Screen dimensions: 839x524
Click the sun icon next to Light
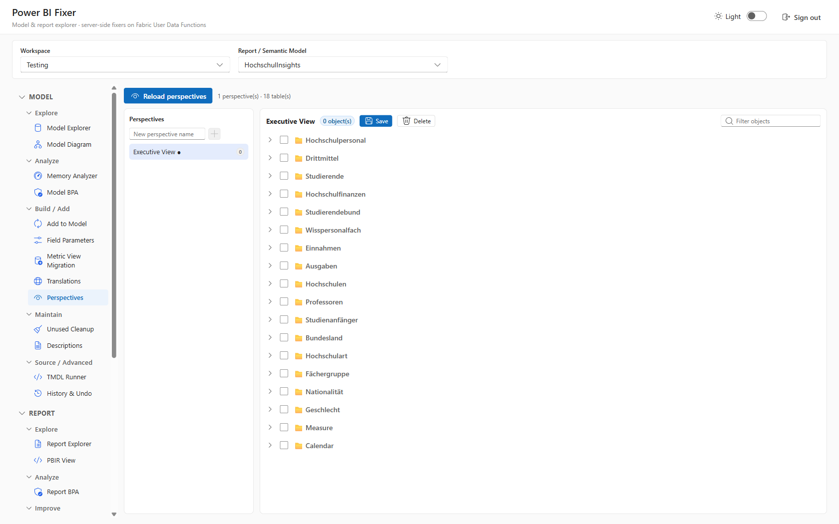[x=718, y=16]
